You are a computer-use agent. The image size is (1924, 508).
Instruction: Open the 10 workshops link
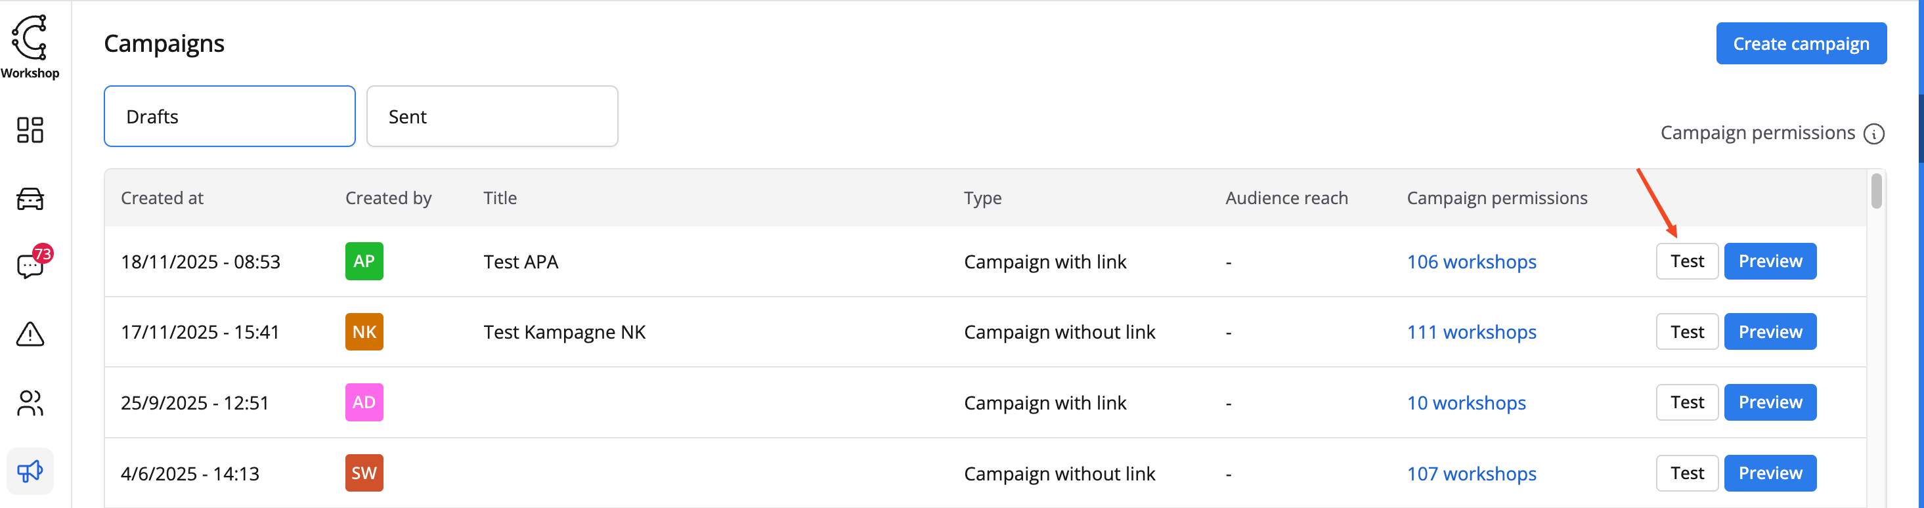tap(1466, 404)
